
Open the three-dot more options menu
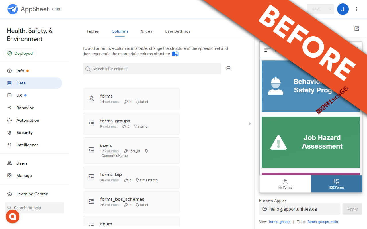(357, 9)
